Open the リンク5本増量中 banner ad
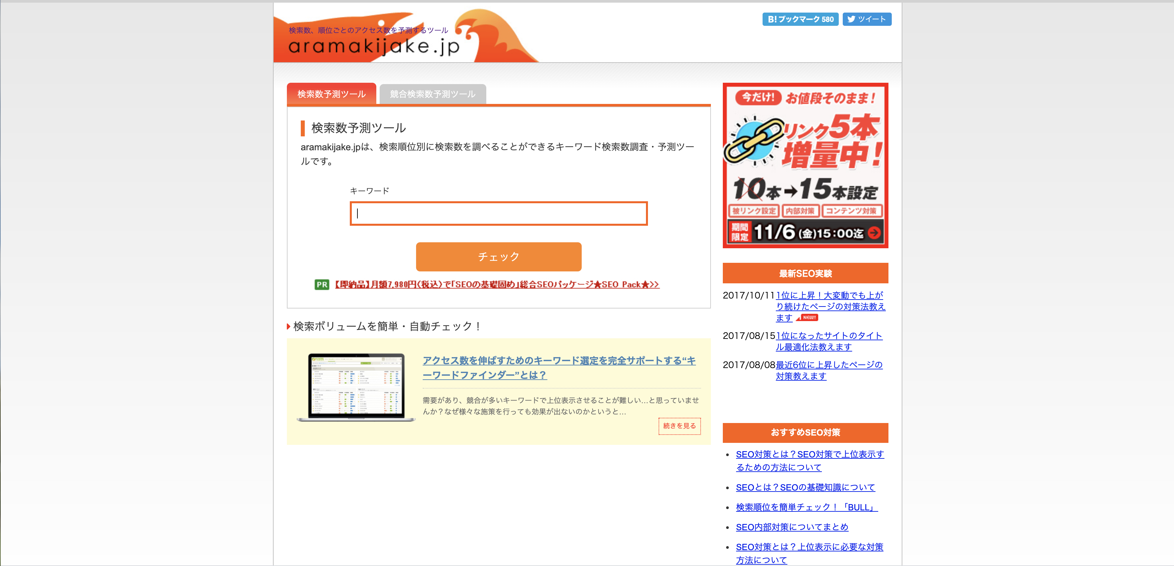This screenshot has width=1174, height=566. click(x=805, y=165)
